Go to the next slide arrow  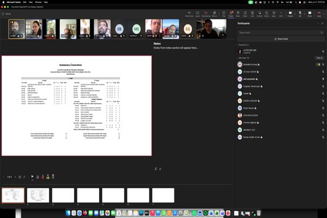pos(15,177)
